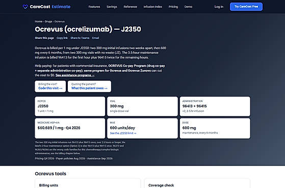Screen dimensions: 285x188
Task: Open the Pricing menu item
Action: (173, 7)
